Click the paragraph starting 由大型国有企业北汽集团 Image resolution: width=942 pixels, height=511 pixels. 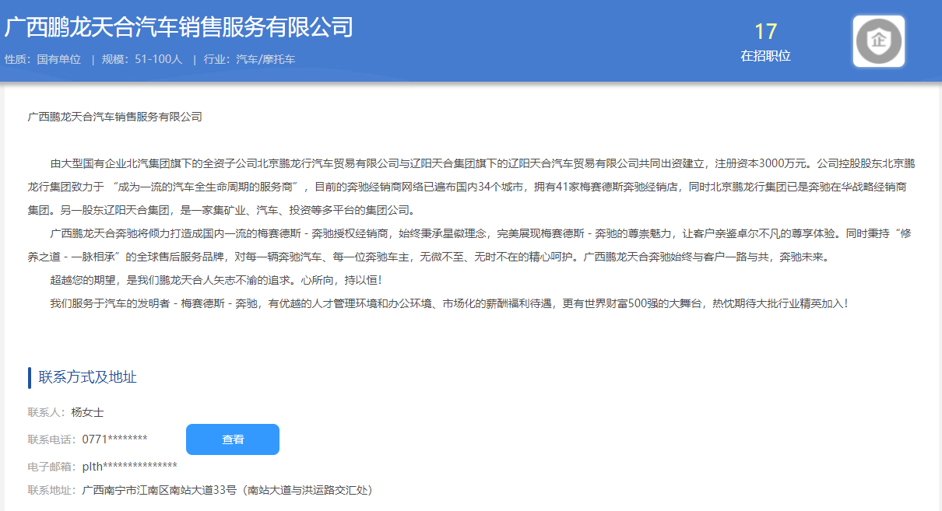click(471, 187)
